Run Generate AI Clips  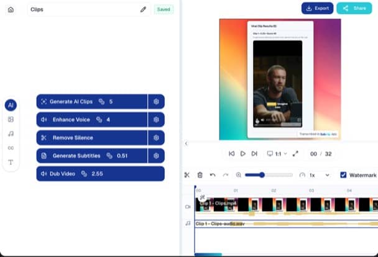coord(92,102)
